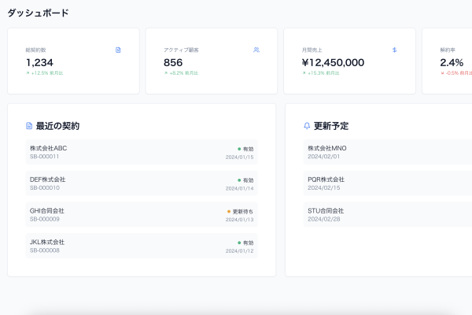472x315 pixels.
Task: Click the dollar icon in the 月間売上 card
Action: tap(394, 50)
